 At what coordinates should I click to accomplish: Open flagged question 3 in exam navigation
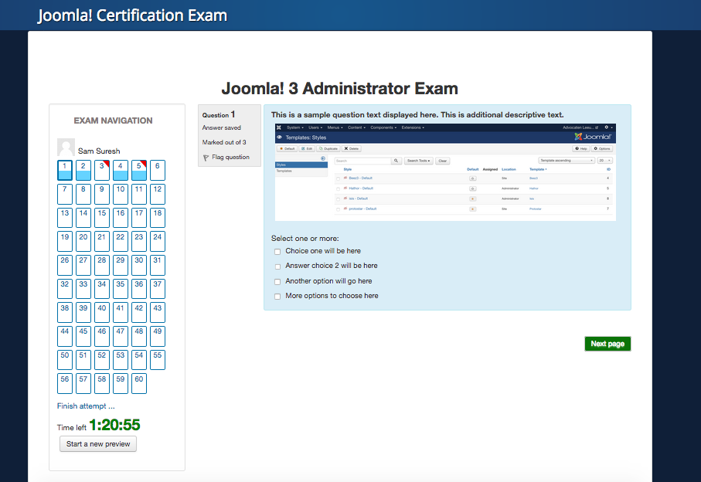[x=102, y=170]
